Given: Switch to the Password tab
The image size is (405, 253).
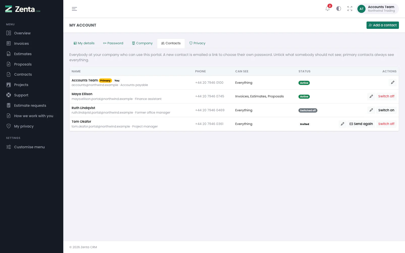Looking at the screenshot, I should point(113,43).
